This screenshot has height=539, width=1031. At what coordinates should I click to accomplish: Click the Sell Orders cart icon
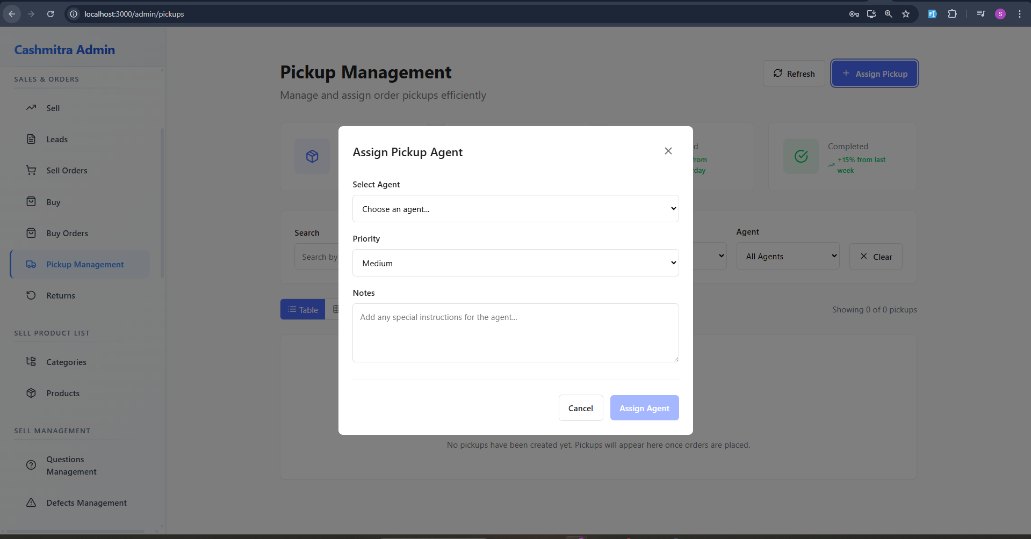pos(31,170)
